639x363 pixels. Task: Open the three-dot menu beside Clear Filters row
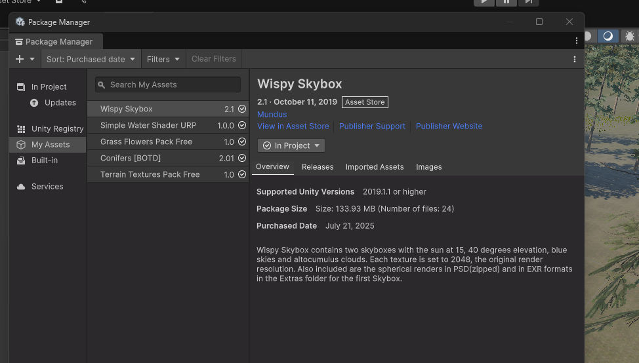click(575, 59)
